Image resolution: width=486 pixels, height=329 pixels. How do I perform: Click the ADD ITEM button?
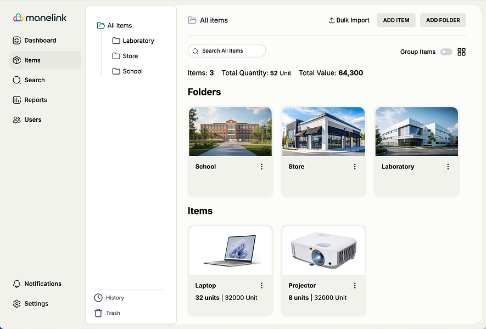[x=396, y=20]
